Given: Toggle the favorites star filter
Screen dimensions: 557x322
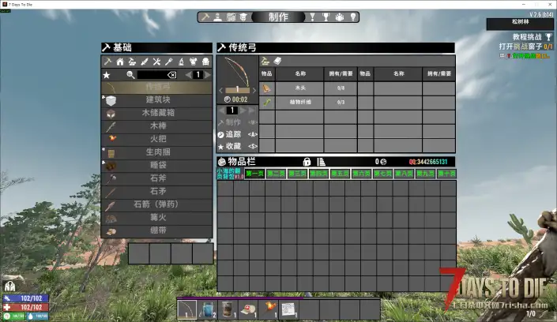Looking at the screenshot, I should tap(106, 75).
